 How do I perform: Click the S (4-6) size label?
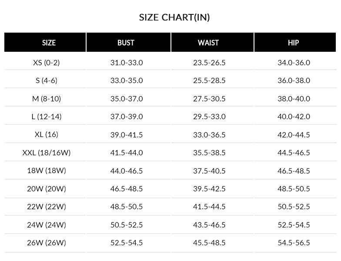(x=46, y=80)
